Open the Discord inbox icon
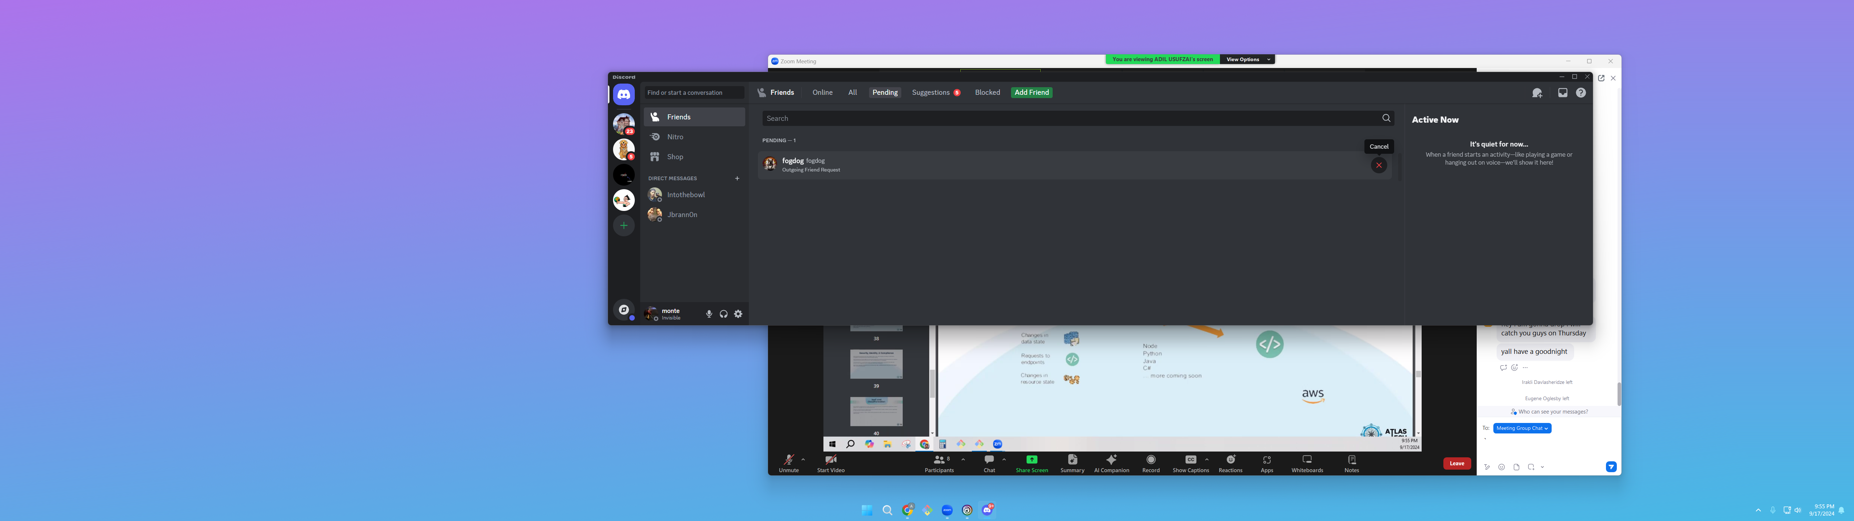This screenshot has height=521, width=1854. (1562, 93)
